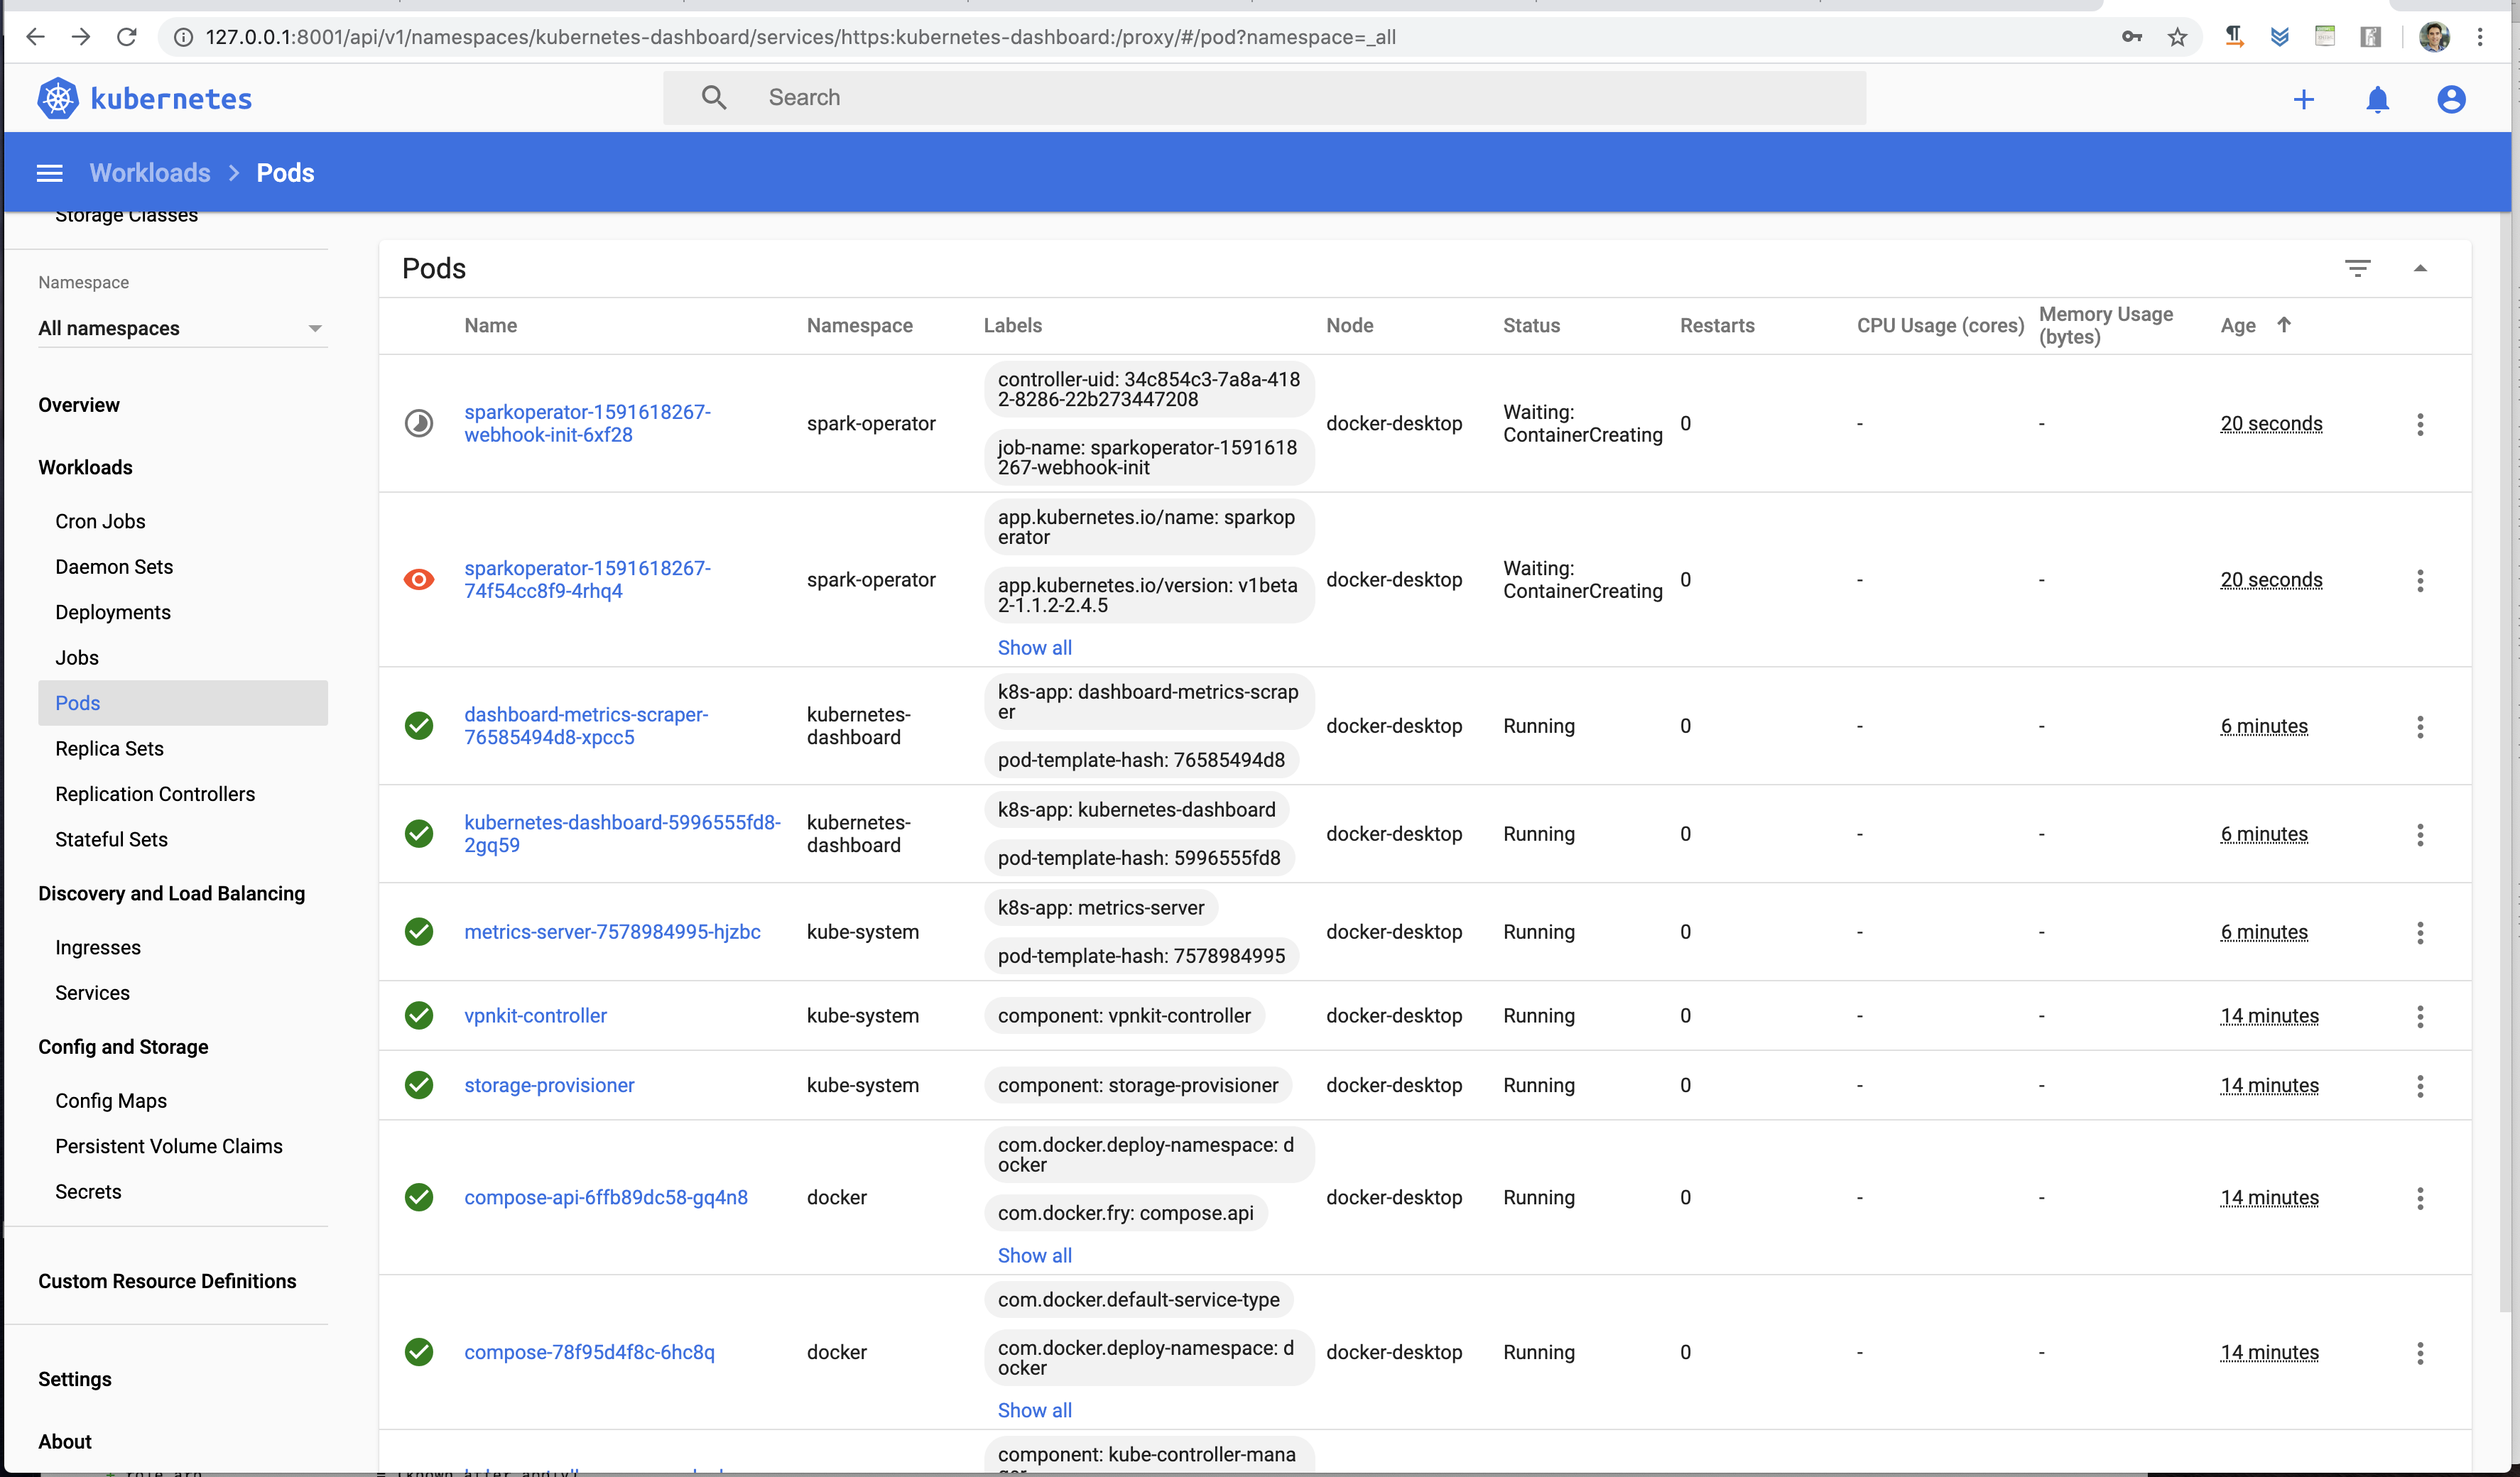
Task: Open Deployments in the sidebar
Action: 113,612
